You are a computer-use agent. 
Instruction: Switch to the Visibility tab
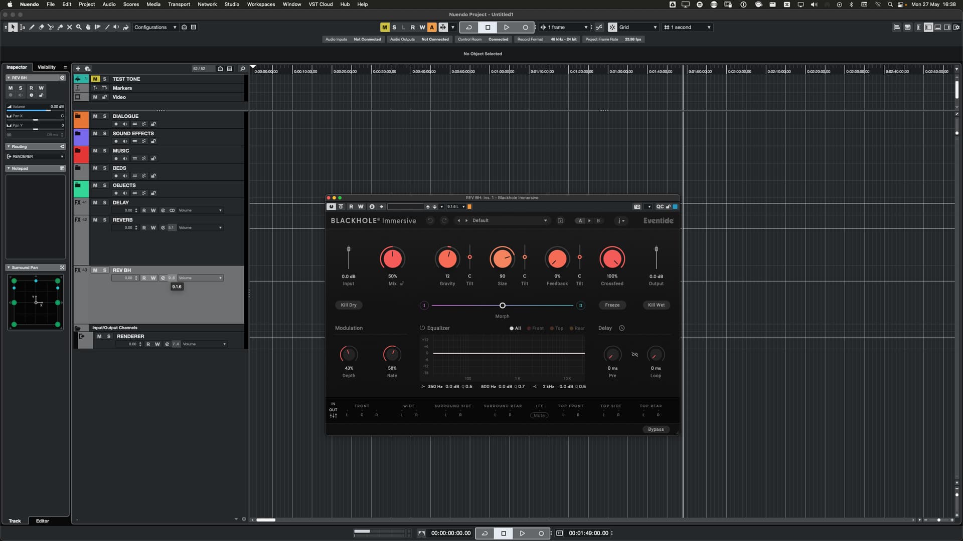point(47,67)
